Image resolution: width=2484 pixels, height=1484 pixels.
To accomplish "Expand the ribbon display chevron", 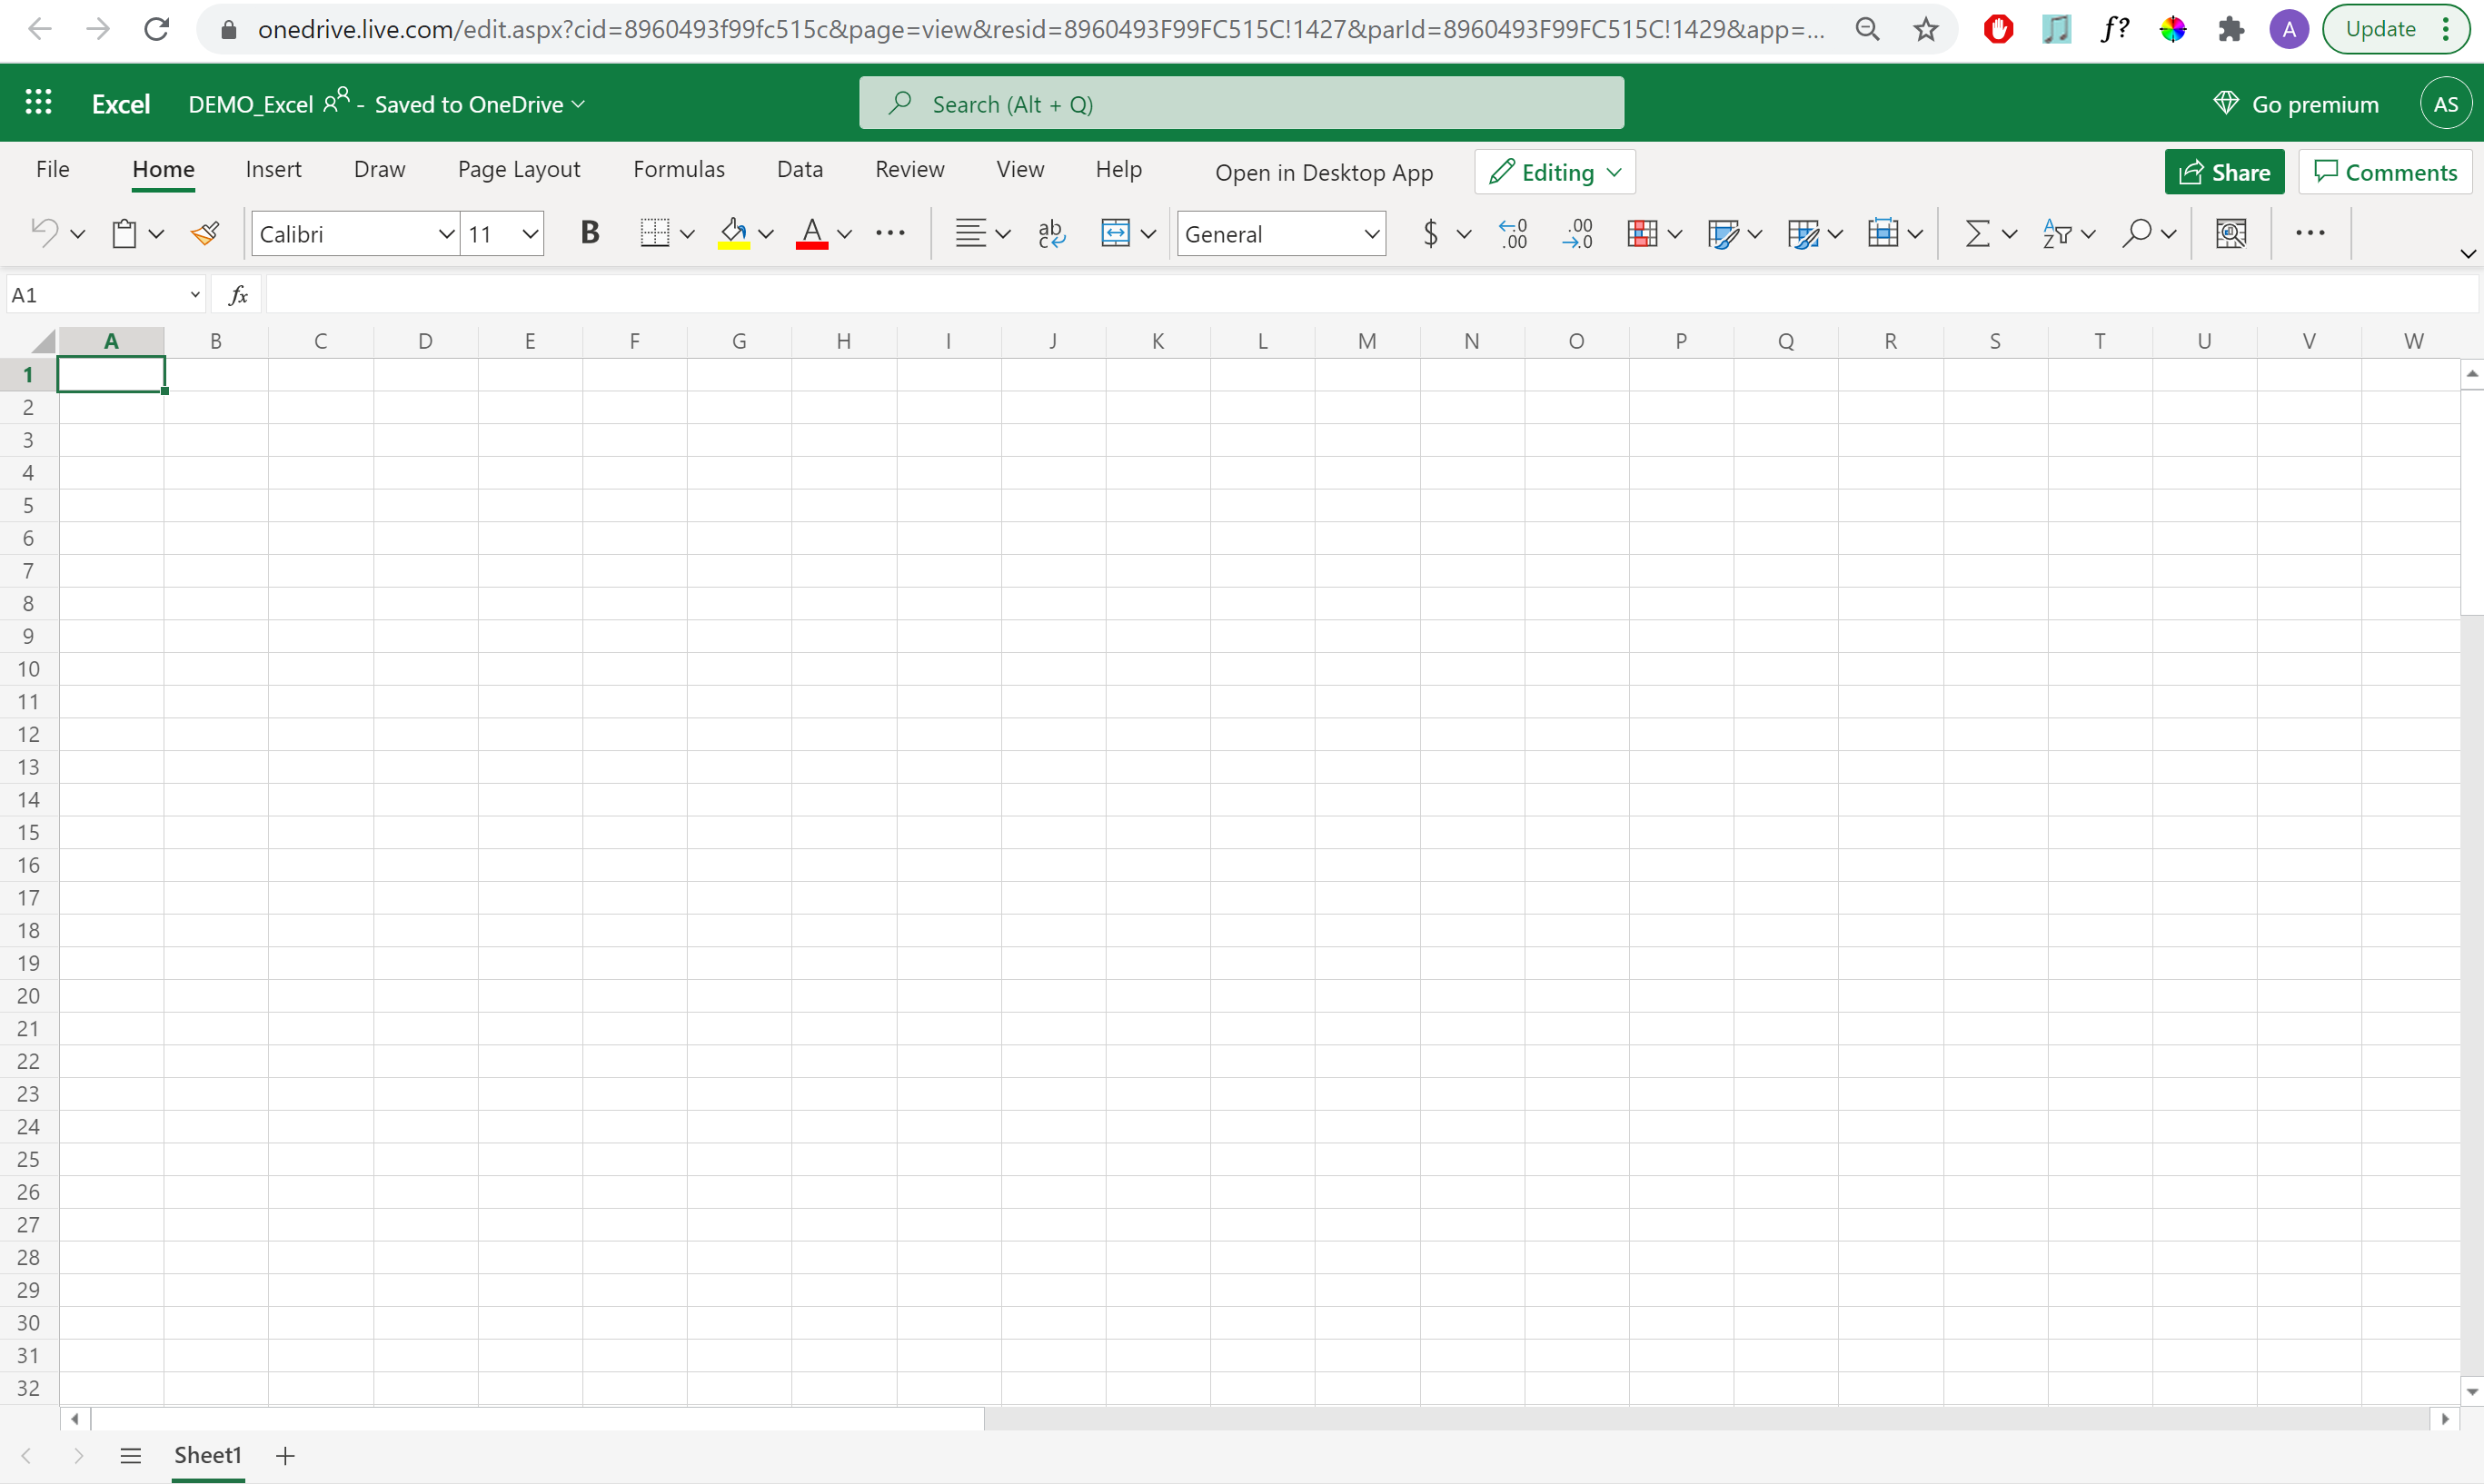I will point(2468,254).
